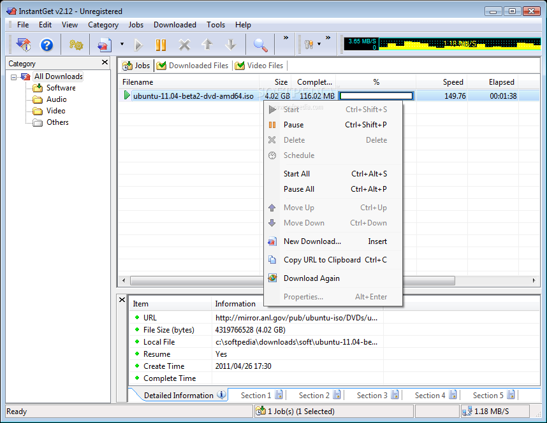This screenshot has height=423, width=547.
Task: Choose Download Again in the context menu
Action: tap(333, 278)
